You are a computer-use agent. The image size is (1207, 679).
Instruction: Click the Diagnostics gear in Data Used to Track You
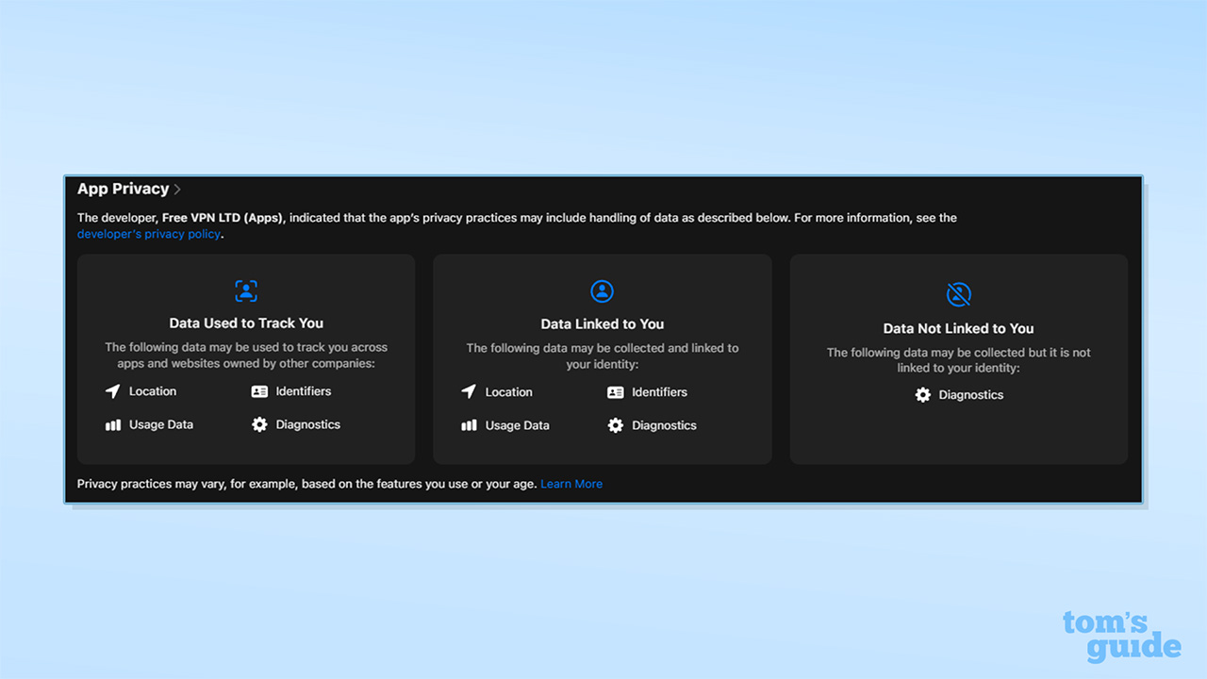259,424
